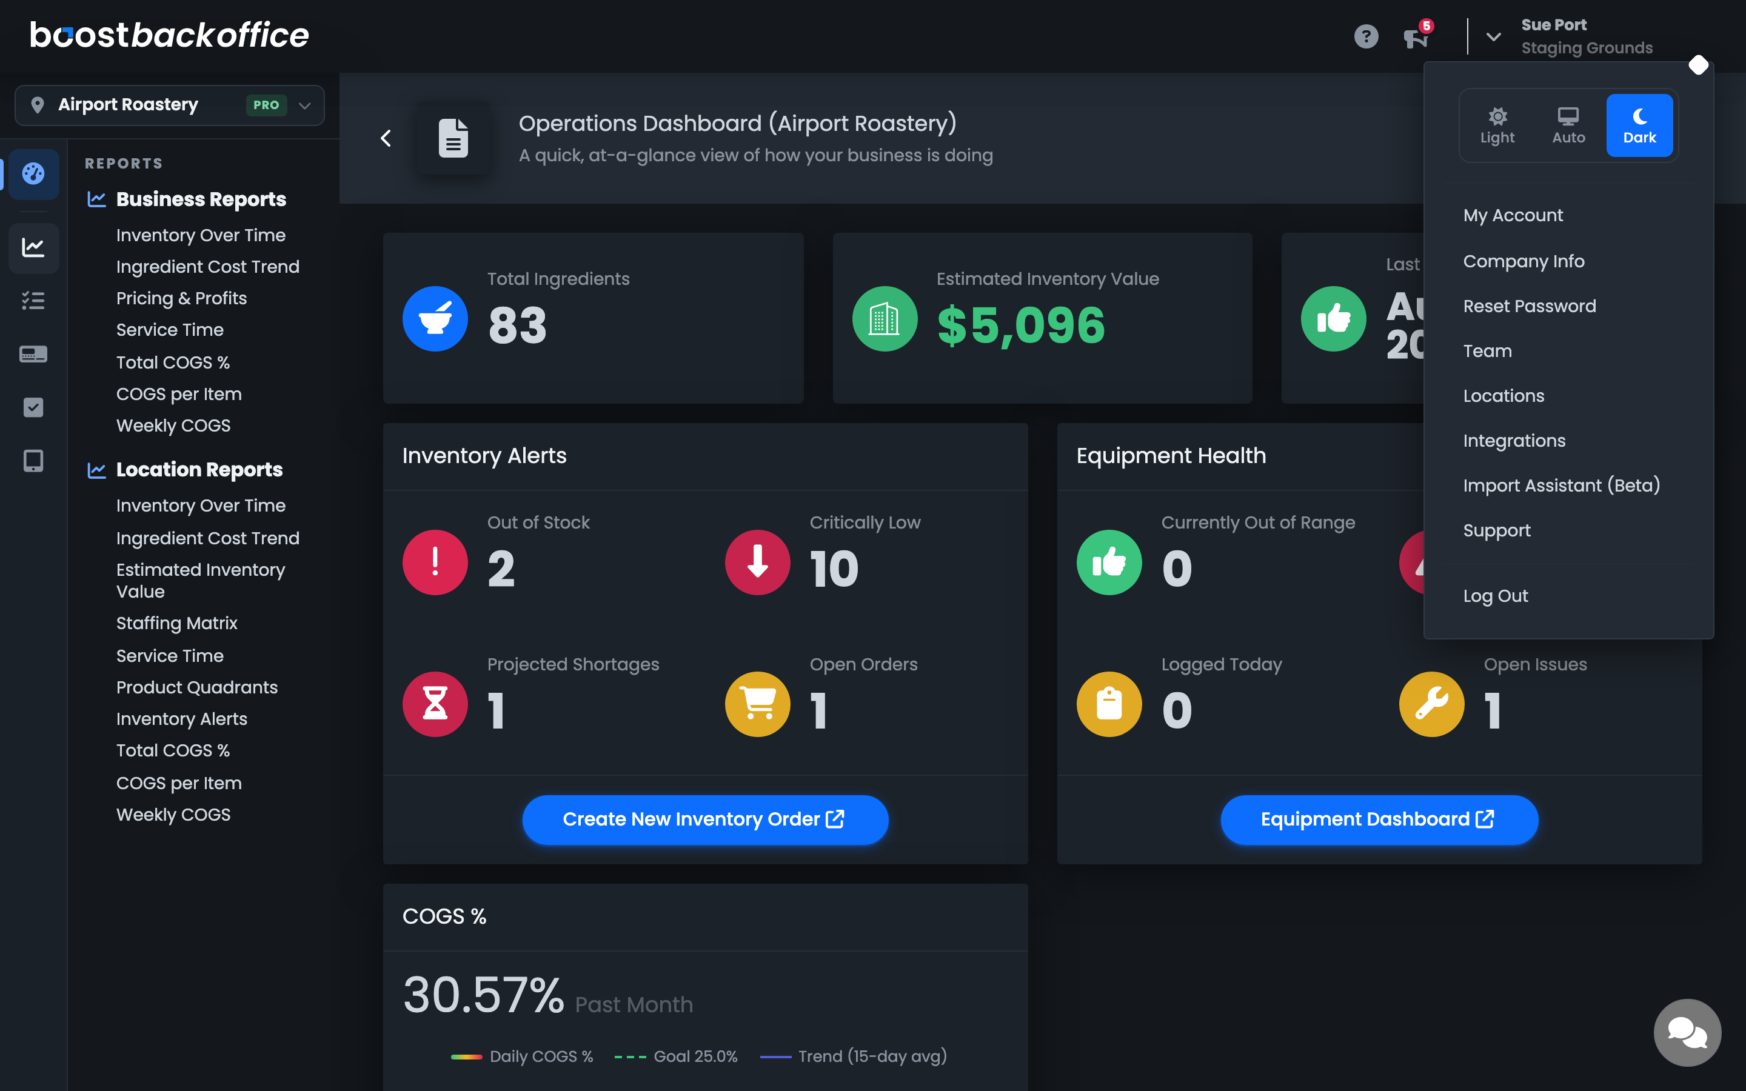The height and width of the screenshot is (1091, 1746).
Task: Click the Total Ingredients mortar icon
Action: point(435,319)
